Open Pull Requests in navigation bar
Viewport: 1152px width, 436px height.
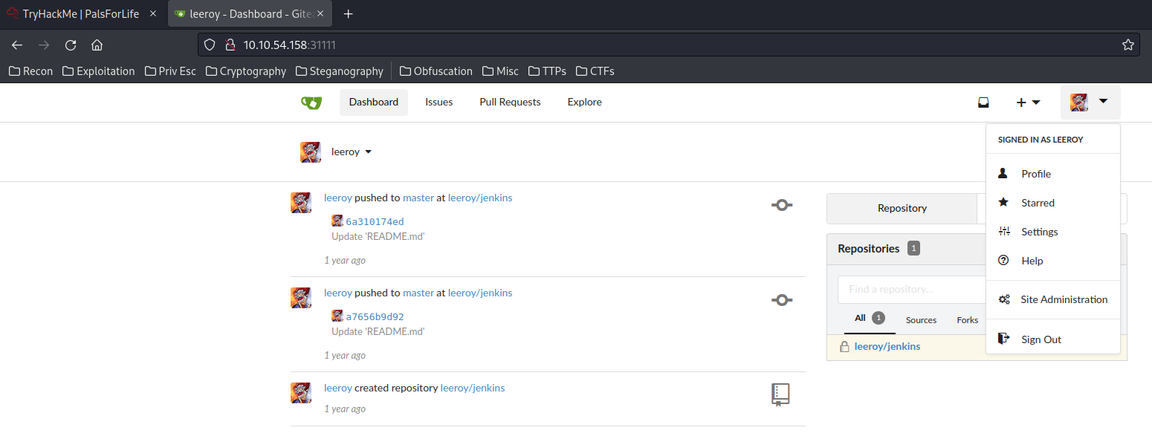coord(510,103)
